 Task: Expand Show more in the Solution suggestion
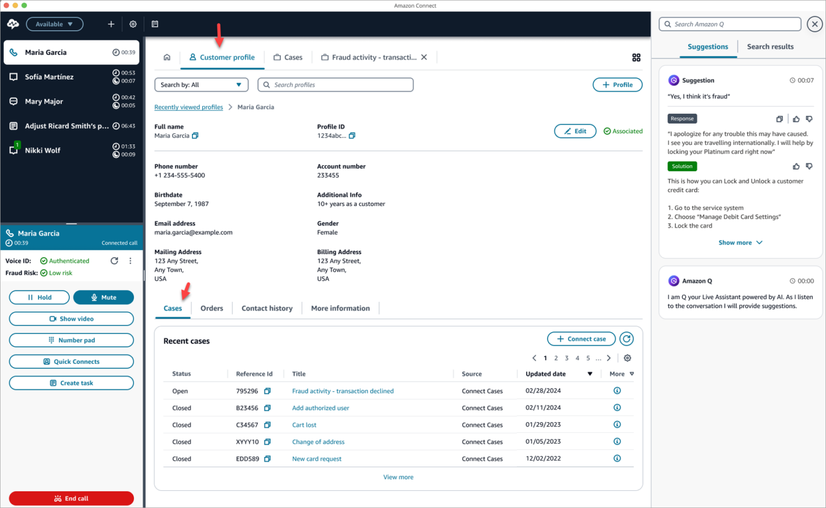tap(740, 242)
